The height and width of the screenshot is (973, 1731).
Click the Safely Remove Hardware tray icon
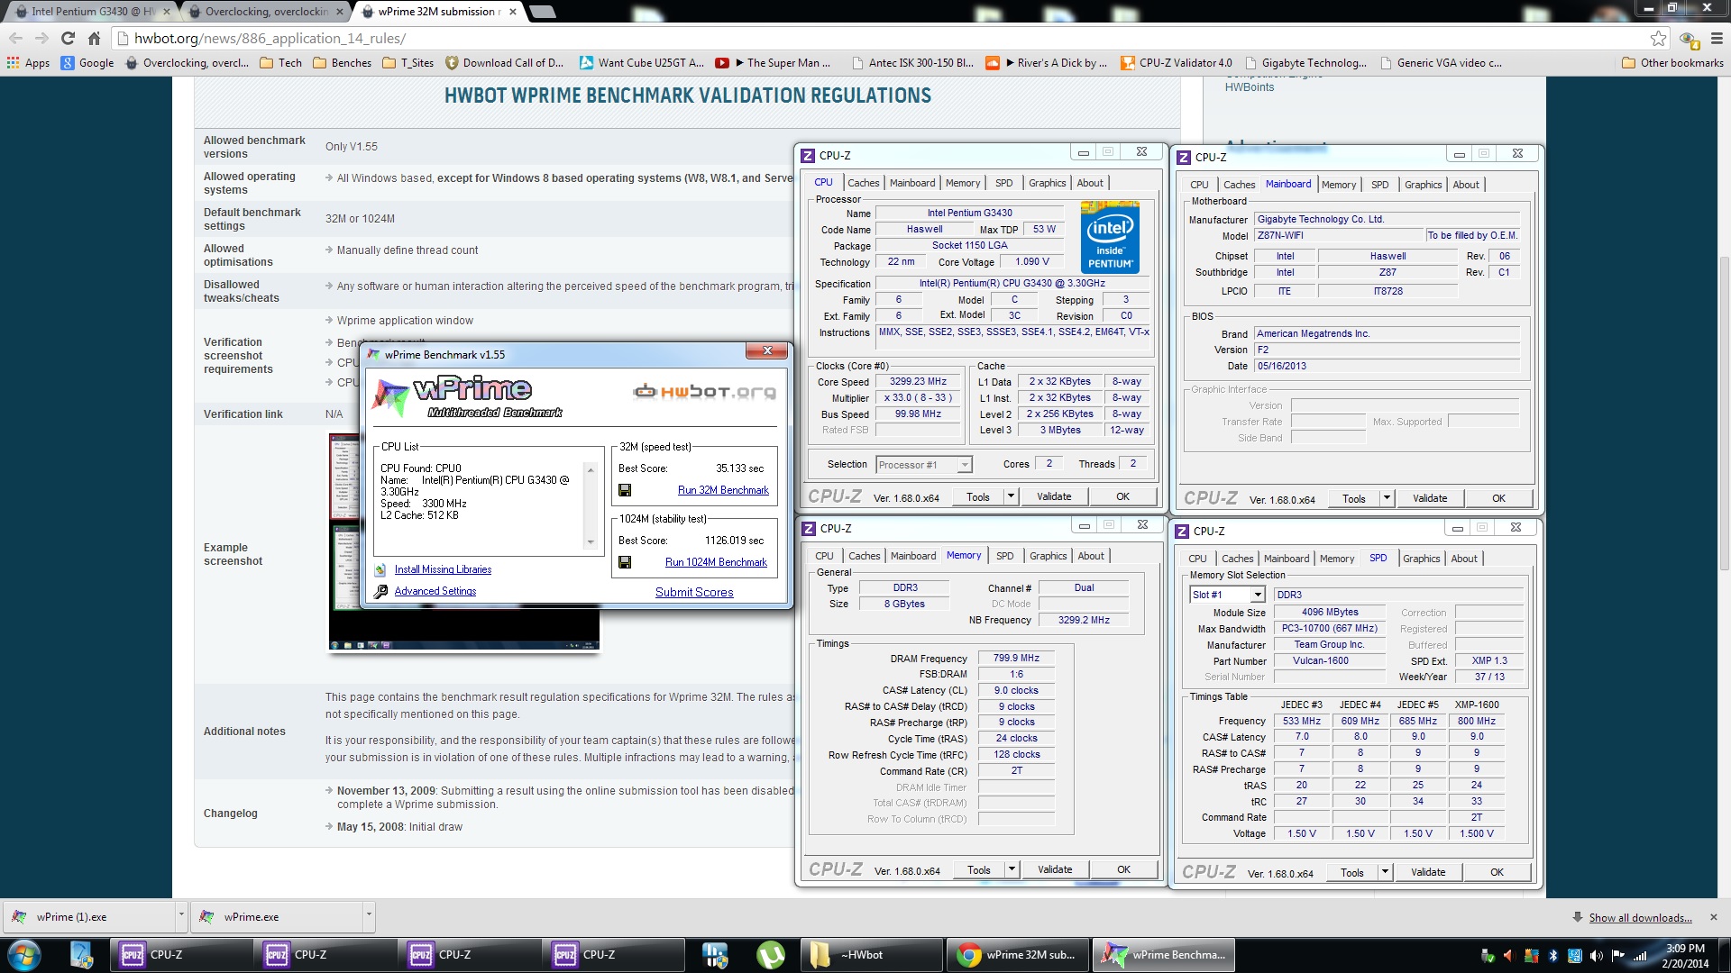click(x=1488, y=955)
